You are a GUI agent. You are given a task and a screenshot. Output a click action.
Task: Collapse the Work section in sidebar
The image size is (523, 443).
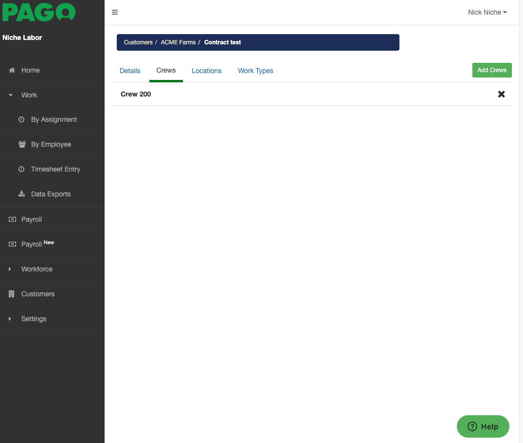(10, 95)
